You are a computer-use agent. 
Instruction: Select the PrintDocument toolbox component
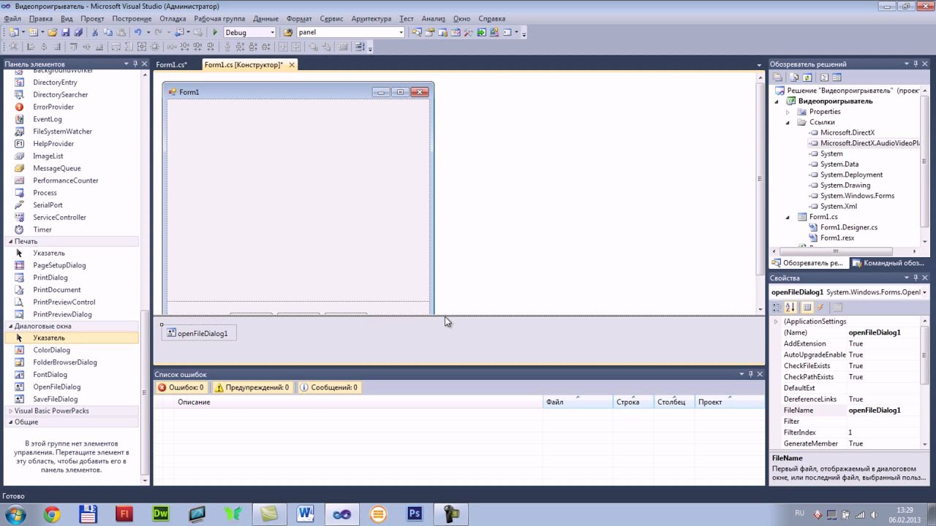pyautogui.click(x=56, y=290)
